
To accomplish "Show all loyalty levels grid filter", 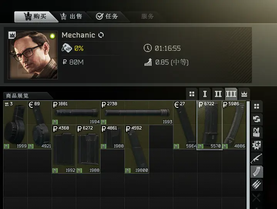I will tap(192, 94).
